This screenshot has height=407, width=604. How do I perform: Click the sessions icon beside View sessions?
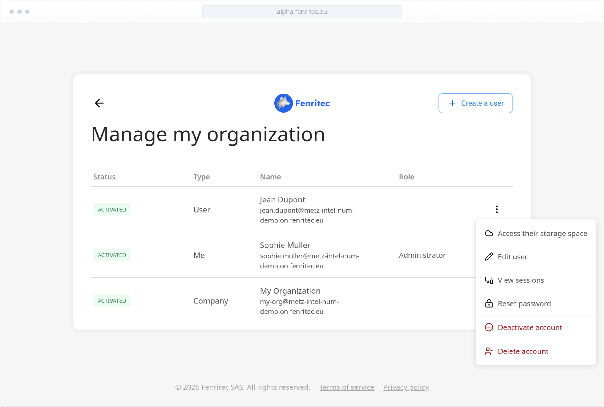point(489,280)
